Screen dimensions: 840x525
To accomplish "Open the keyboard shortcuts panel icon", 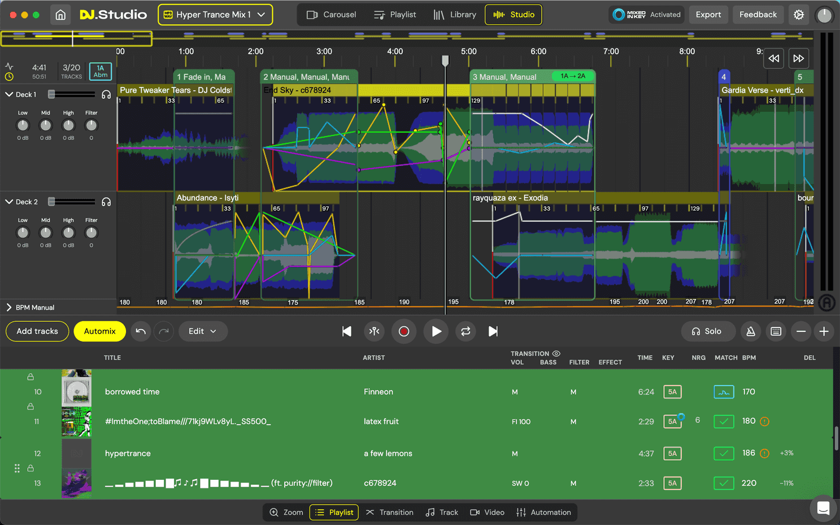I will 776,331.
